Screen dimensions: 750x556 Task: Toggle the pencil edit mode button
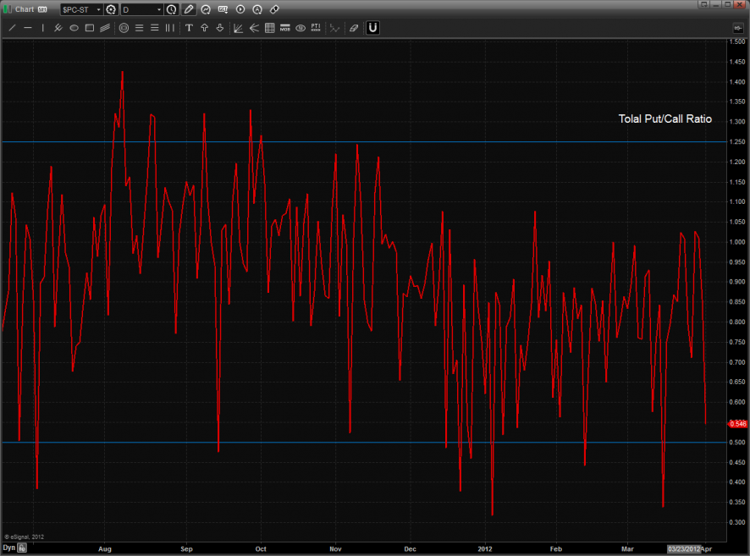(x=189, y=9)
